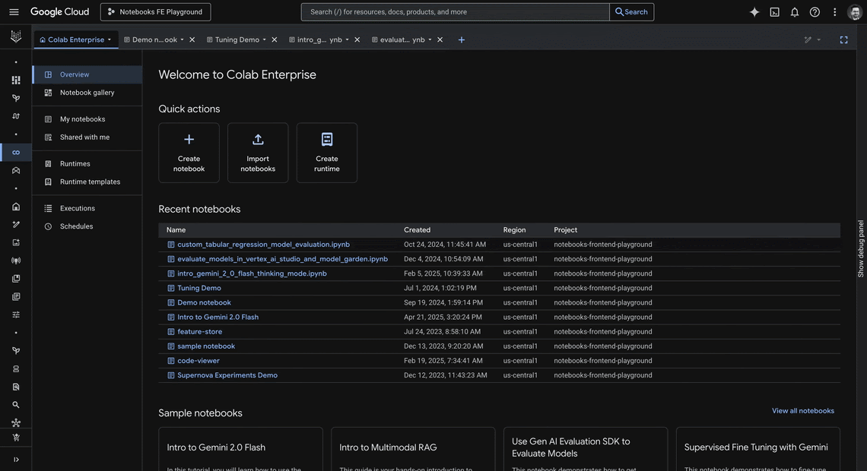Viewport: 867px width, 471px height.
Task: Open the Gemini sparkle assistant
Action: 754,11
